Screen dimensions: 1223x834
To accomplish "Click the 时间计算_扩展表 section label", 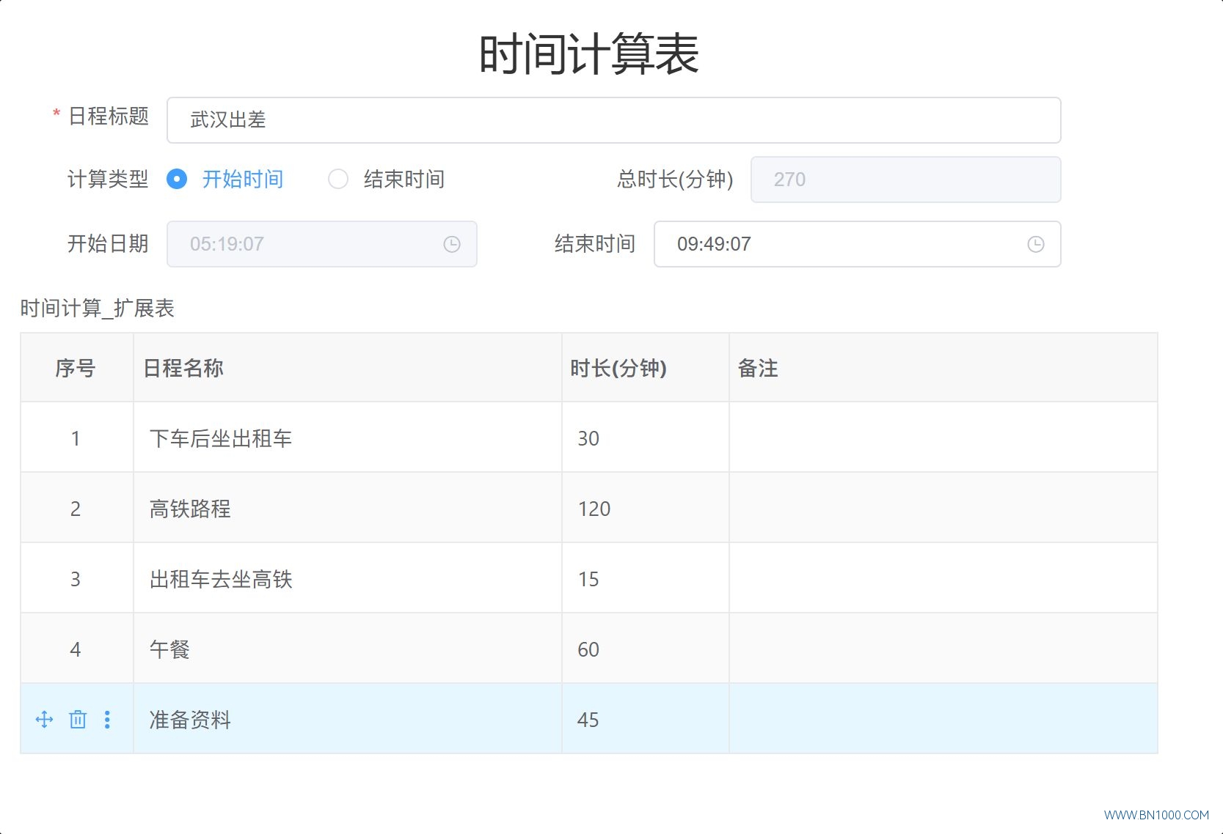I will tap(97, 308).
